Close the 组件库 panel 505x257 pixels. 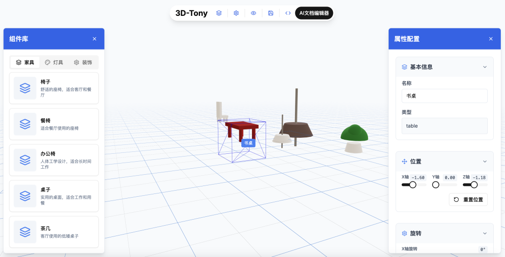[x=94, y=39]
